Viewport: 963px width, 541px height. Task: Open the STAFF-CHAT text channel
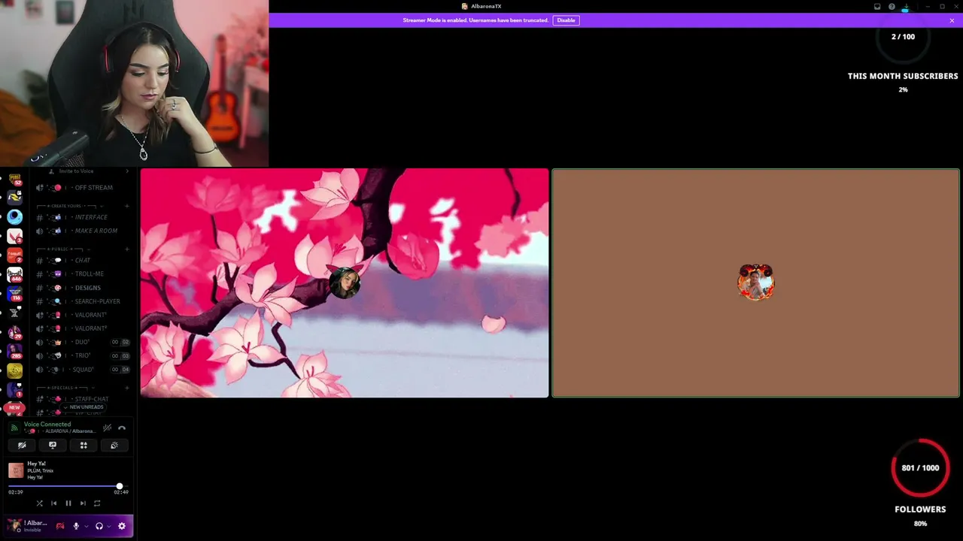tap(84, 399)
